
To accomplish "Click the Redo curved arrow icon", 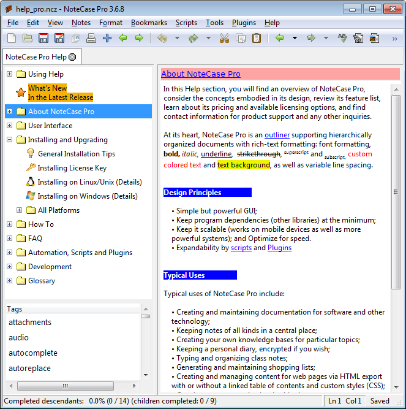I will tap(194, 38).
